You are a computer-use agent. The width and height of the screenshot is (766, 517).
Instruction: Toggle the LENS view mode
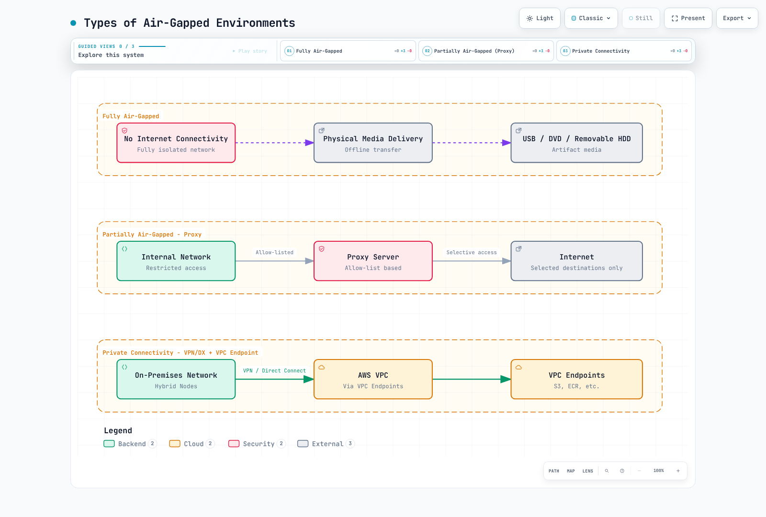[x=588, y=471]
